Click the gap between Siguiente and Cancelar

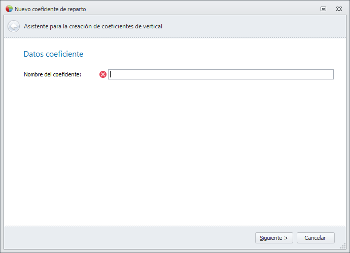coord(295,238)
